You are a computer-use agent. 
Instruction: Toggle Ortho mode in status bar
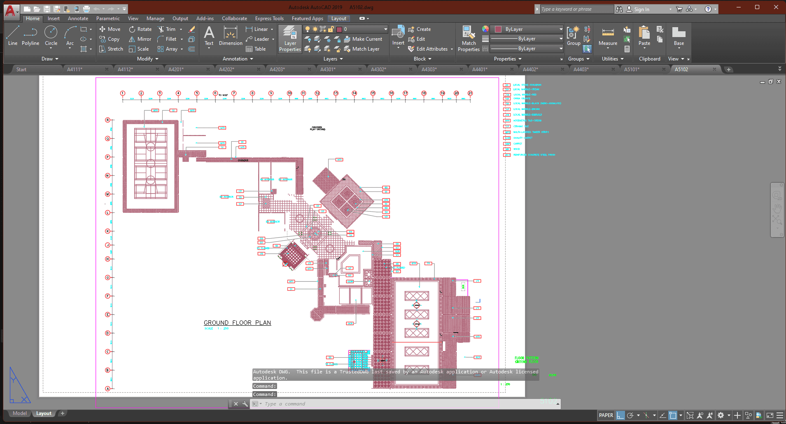tap(620, 415)
